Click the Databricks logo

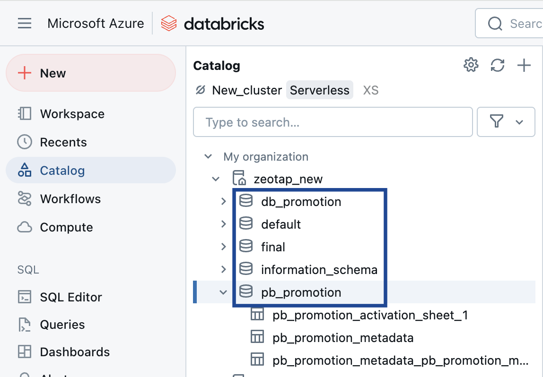[x=212, y=23]
